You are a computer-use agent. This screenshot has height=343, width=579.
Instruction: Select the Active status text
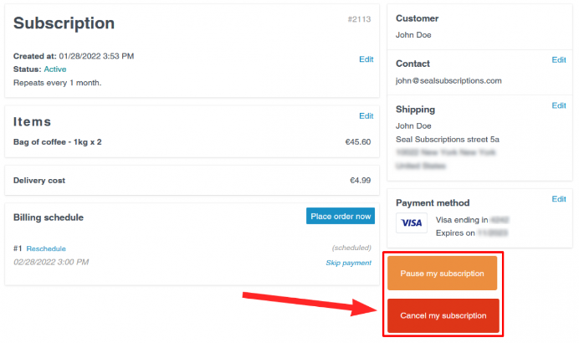pyautogui.click(x=55, y=69)
